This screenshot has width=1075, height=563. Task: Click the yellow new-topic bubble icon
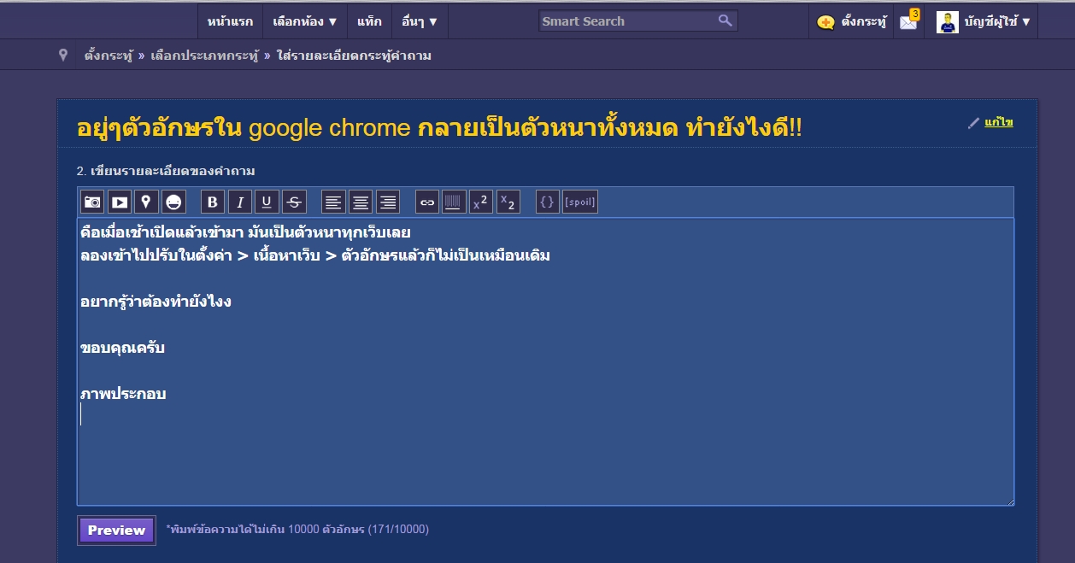click(825, 22)
